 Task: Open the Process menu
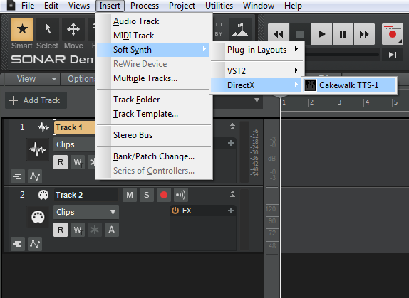coord(145,6)
